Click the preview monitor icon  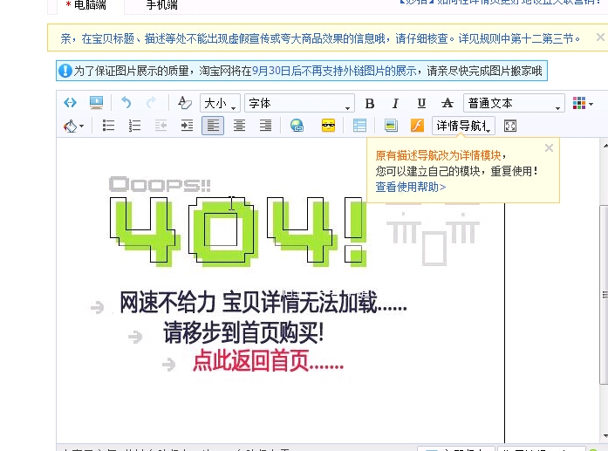96,103
